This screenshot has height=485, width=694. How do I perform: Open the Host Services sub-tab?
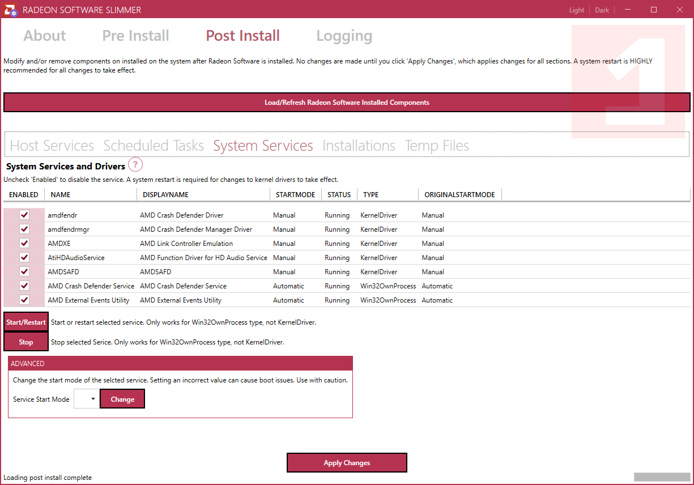[52, 146]
